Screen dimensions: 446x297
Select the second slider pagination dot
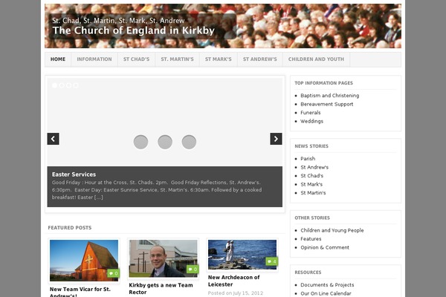62,85
